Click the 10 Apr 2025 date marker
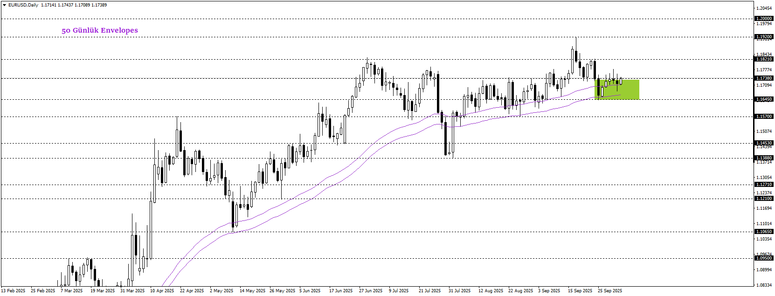This screenshot has height=296, width=775. 162,291
